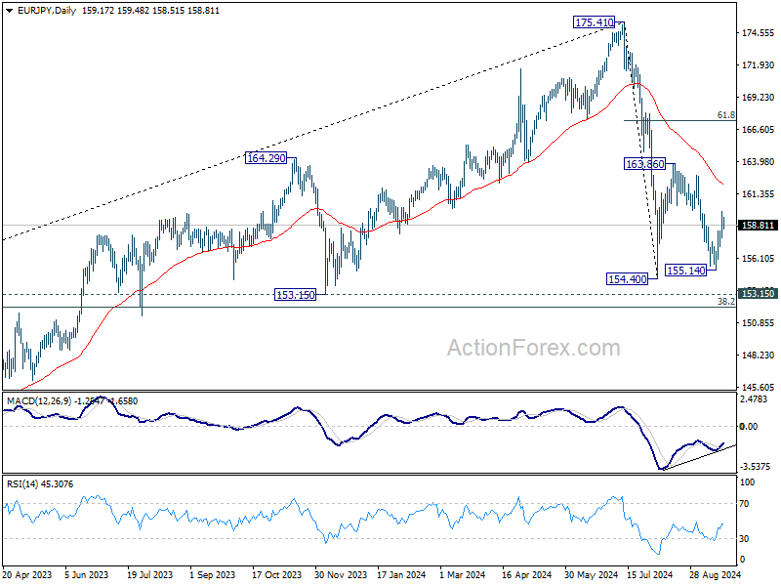Click the 163.860 price label
This screenshot has height=586, width=781.
(645, 163)
